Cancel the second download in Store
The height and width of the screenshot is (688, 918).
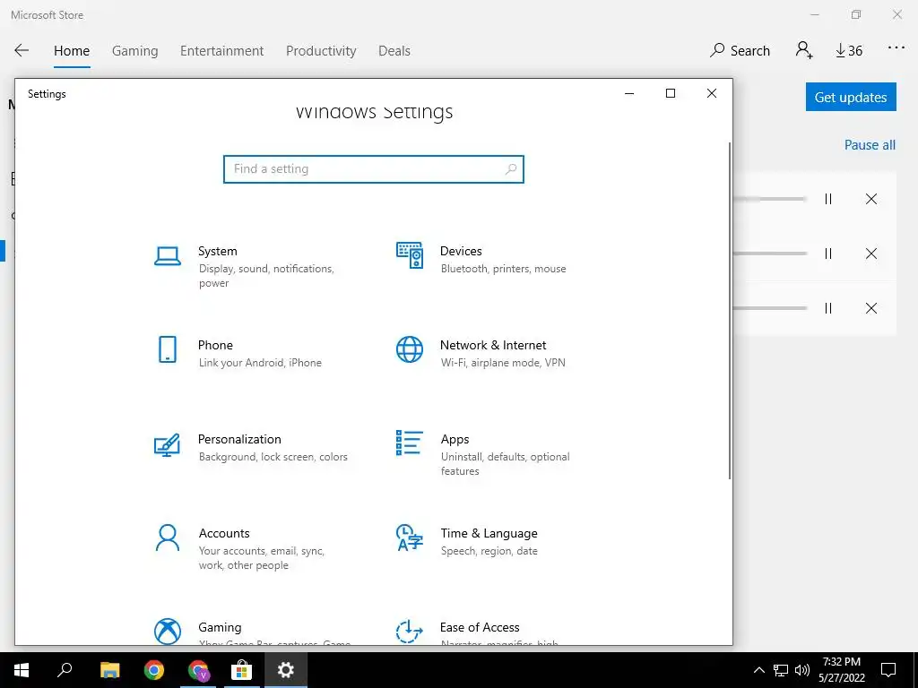(871, 254)
